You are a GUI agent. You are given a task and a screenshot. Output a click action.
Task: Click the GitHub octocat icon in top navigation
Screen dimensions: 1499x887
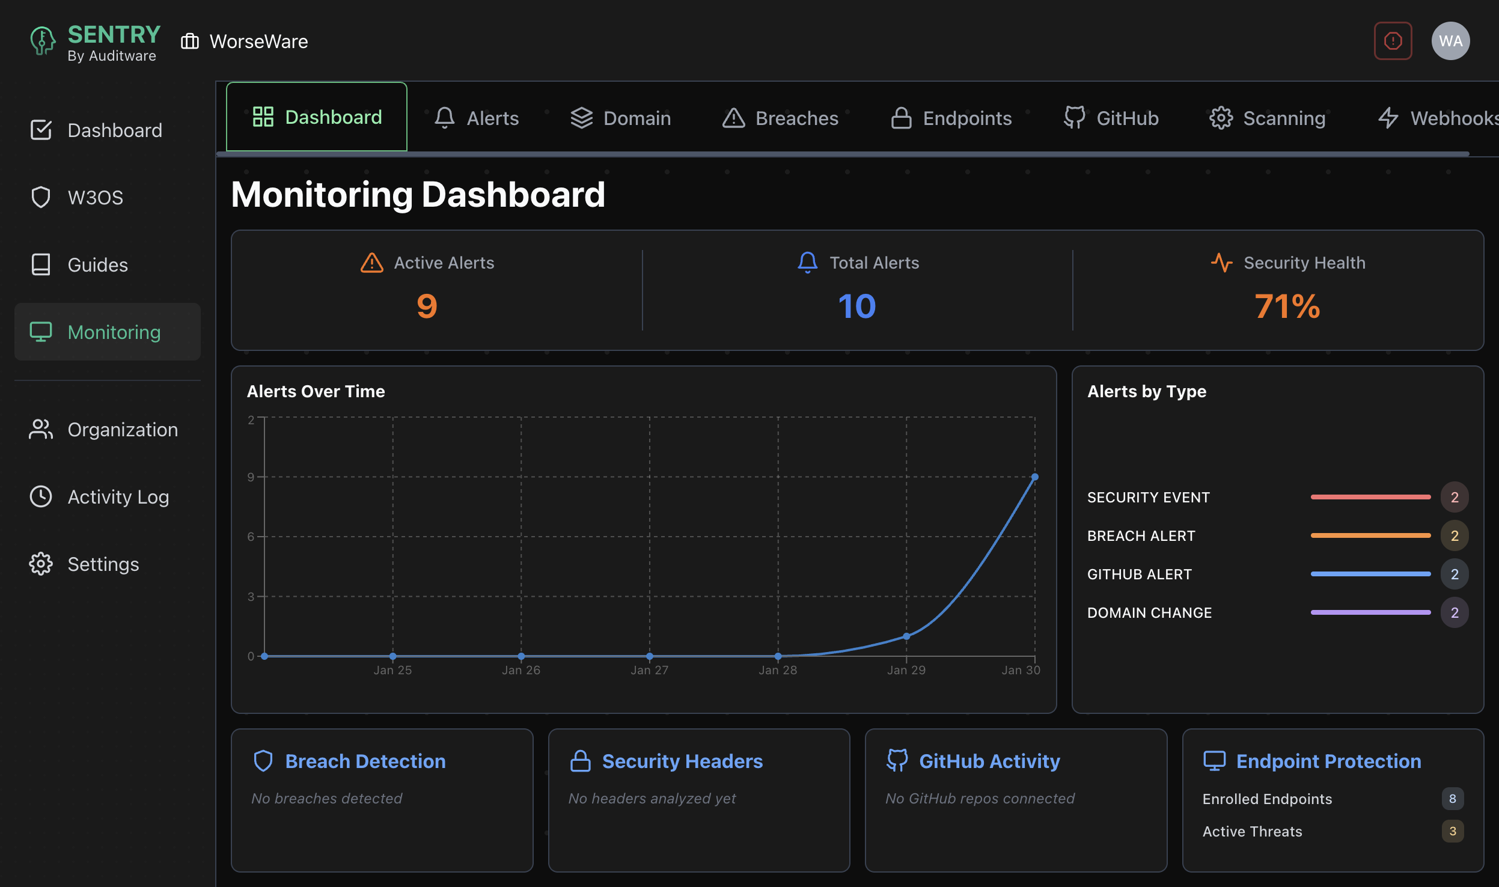coord(1075,118)
